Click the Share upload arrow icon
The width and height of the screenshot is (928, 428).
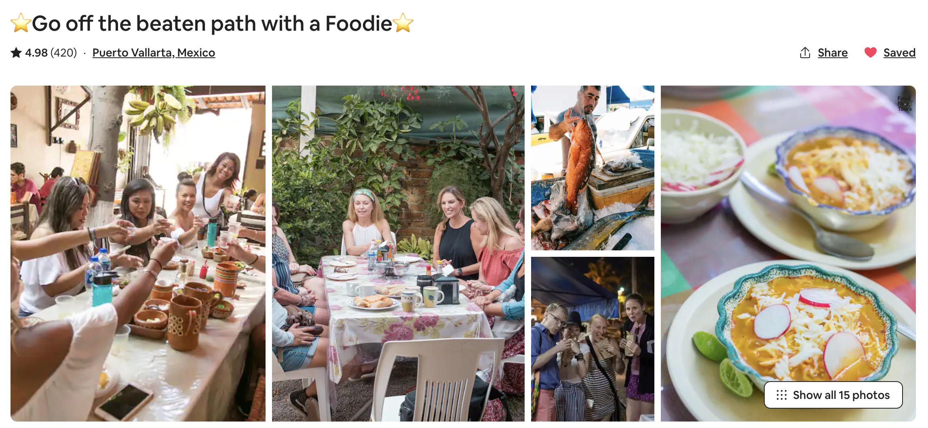tap(805, 53)
